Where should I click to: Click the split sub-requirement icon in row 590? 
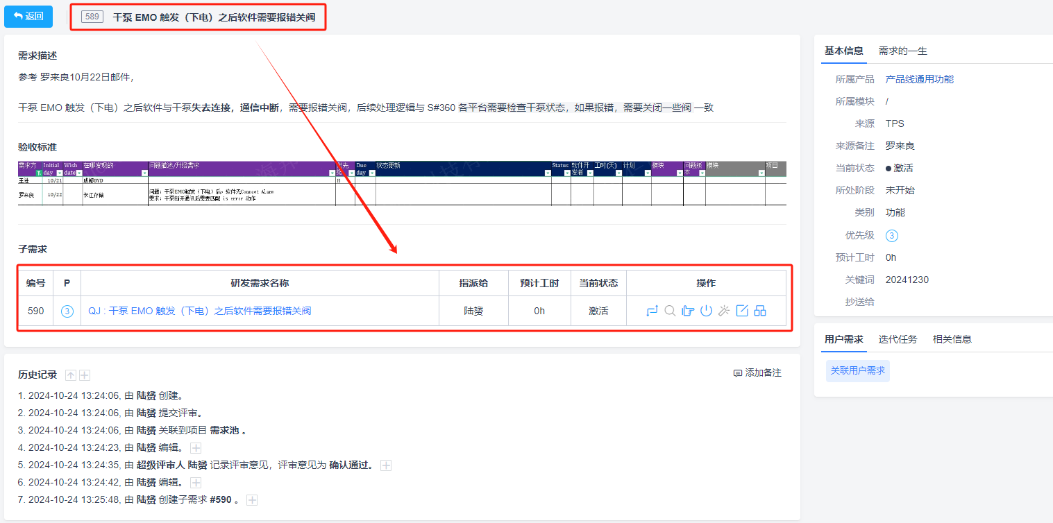click(760, 311)
